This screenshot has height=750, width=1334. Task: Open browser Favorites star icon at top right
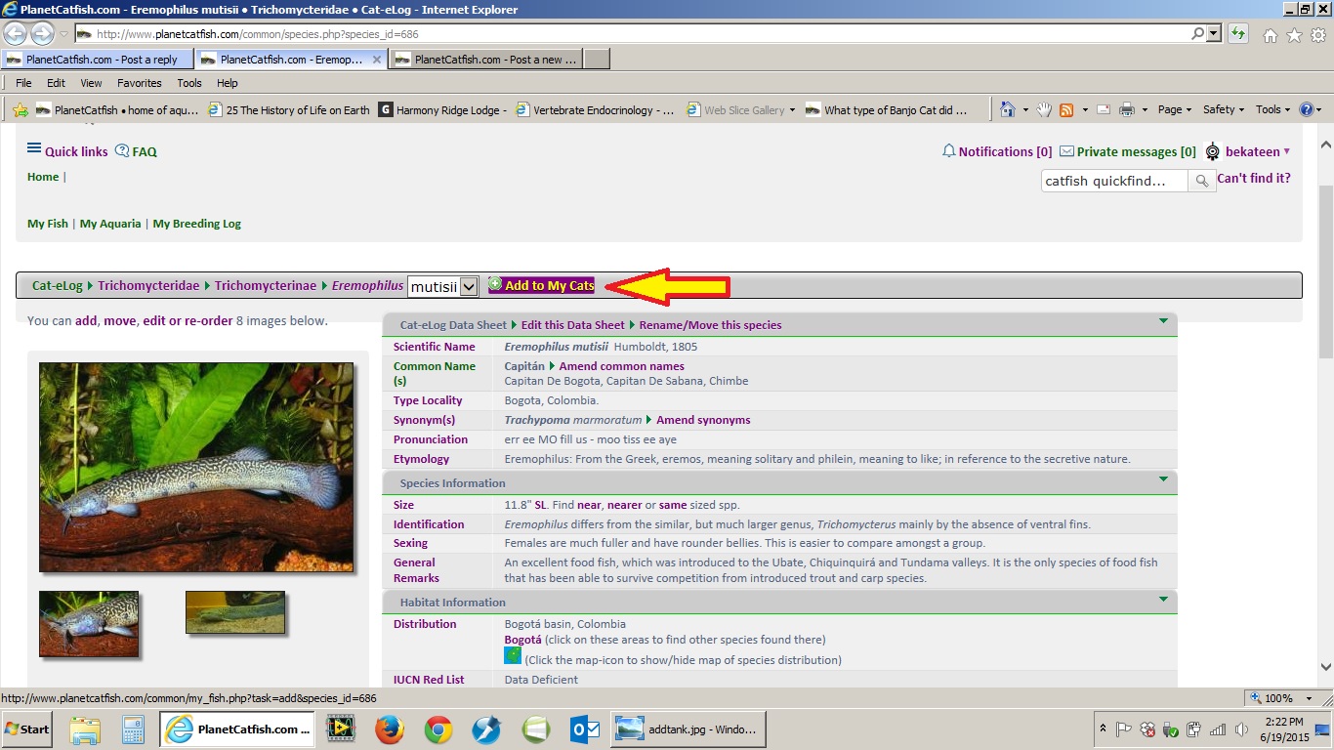tap(1294, 35)
